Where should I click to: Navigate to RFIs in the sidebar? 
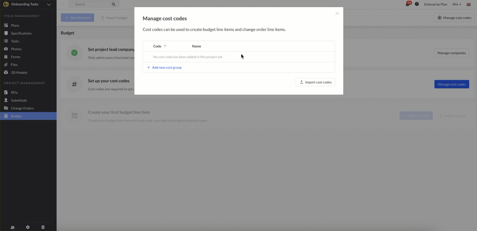coord(14,92)
